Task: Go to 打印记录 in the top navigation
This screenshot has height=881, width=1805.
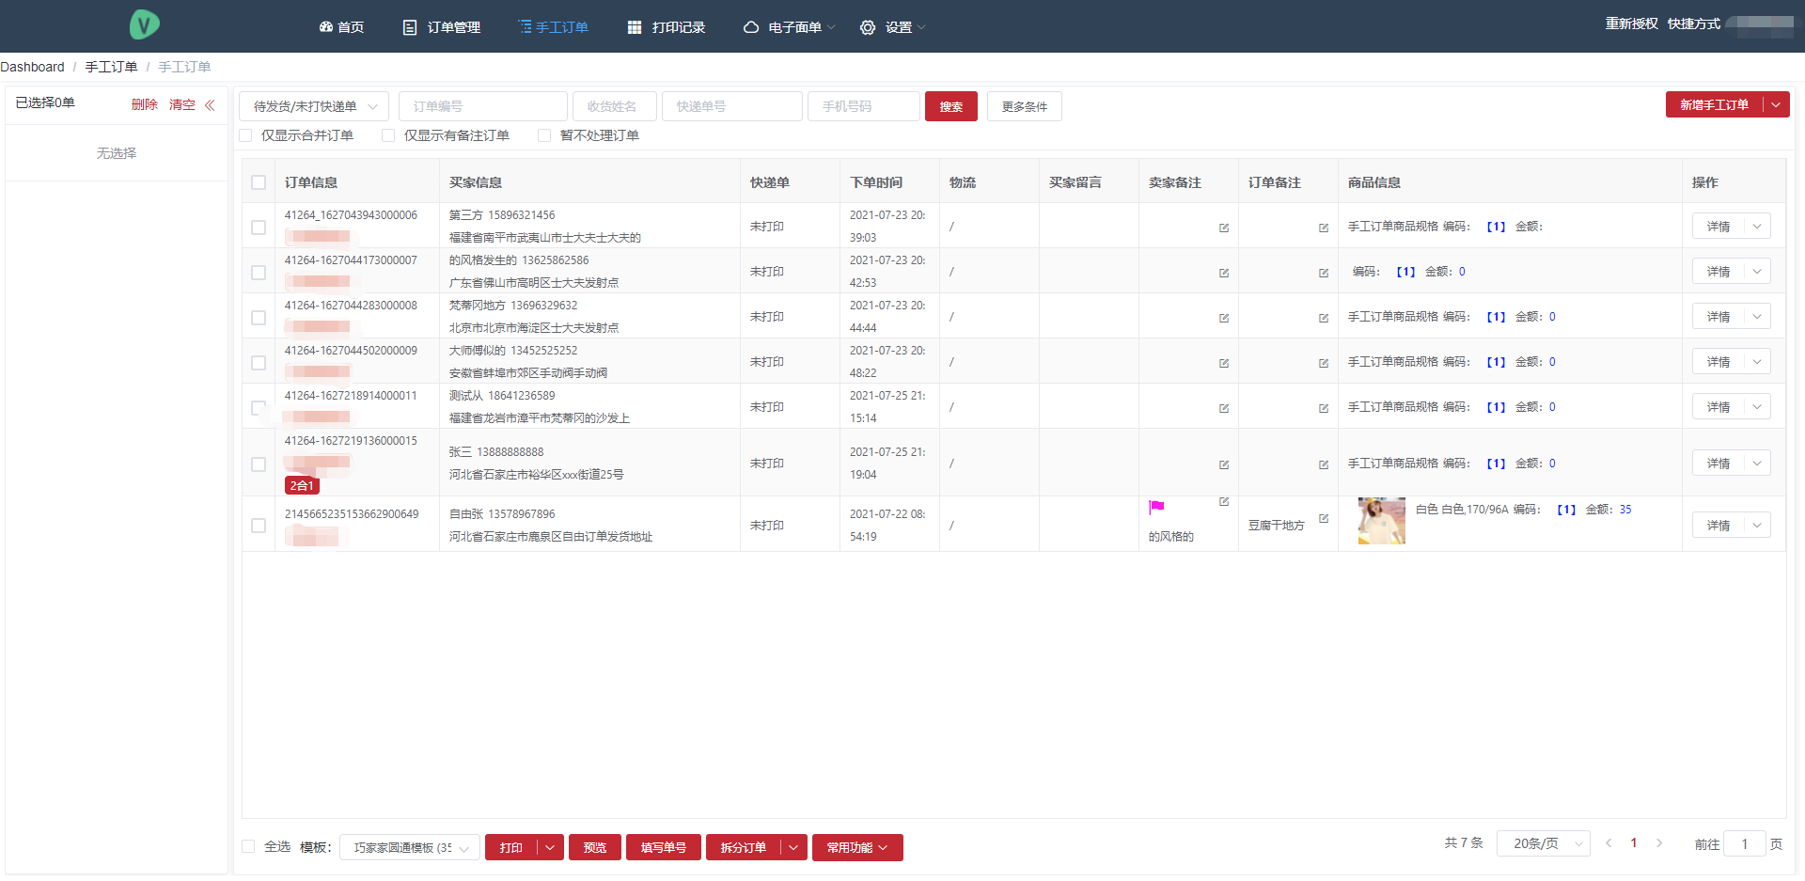Action: click(x=667, y=27)
